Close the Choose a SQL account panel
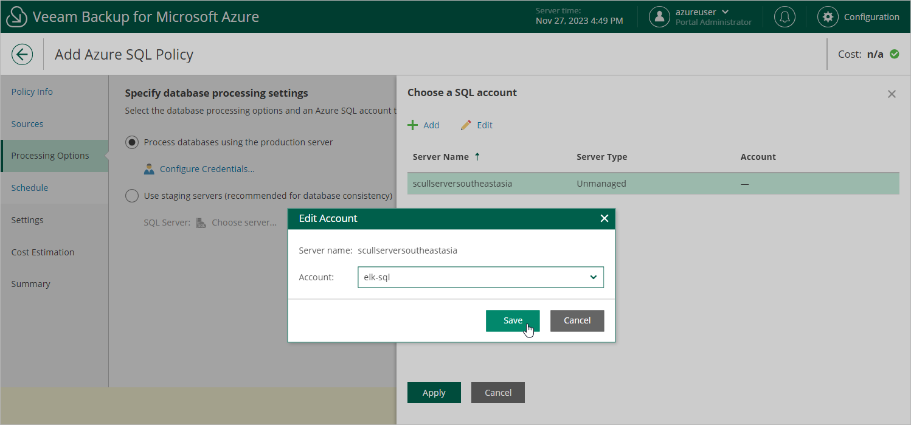 [892, 94]
